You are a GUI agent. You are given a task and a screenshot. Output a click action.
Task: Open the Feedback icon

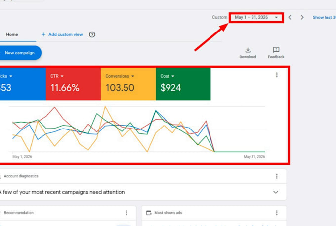(276, 53)
